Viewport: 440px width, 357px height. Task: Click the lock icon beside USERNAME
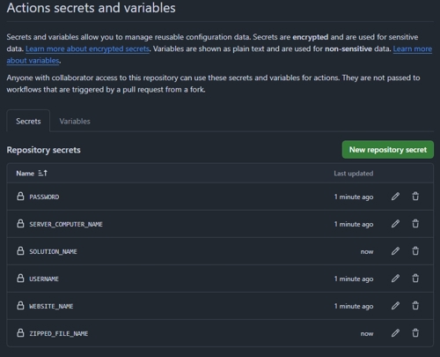(20, 279)
